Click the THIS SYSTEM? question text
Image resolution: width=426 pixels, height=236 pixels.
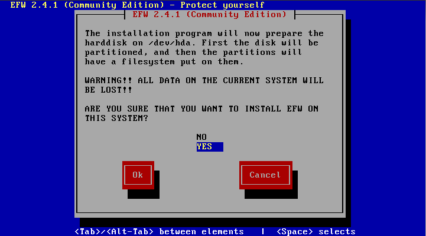(116, 118)
